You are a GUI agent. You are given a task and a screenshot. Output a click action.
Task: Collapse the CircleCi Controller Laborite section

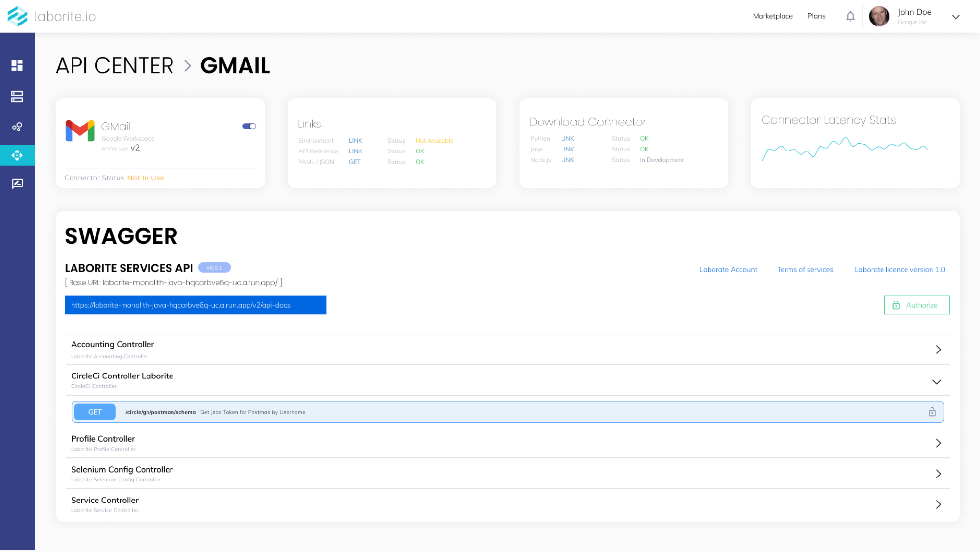tap(936, 382)
